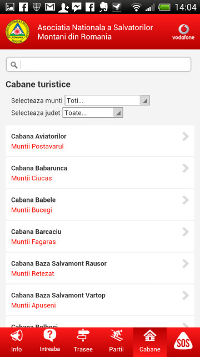Open Cabana Babarunca entry
The height and width of the screenshot is (357, 200).
[100, 173]
